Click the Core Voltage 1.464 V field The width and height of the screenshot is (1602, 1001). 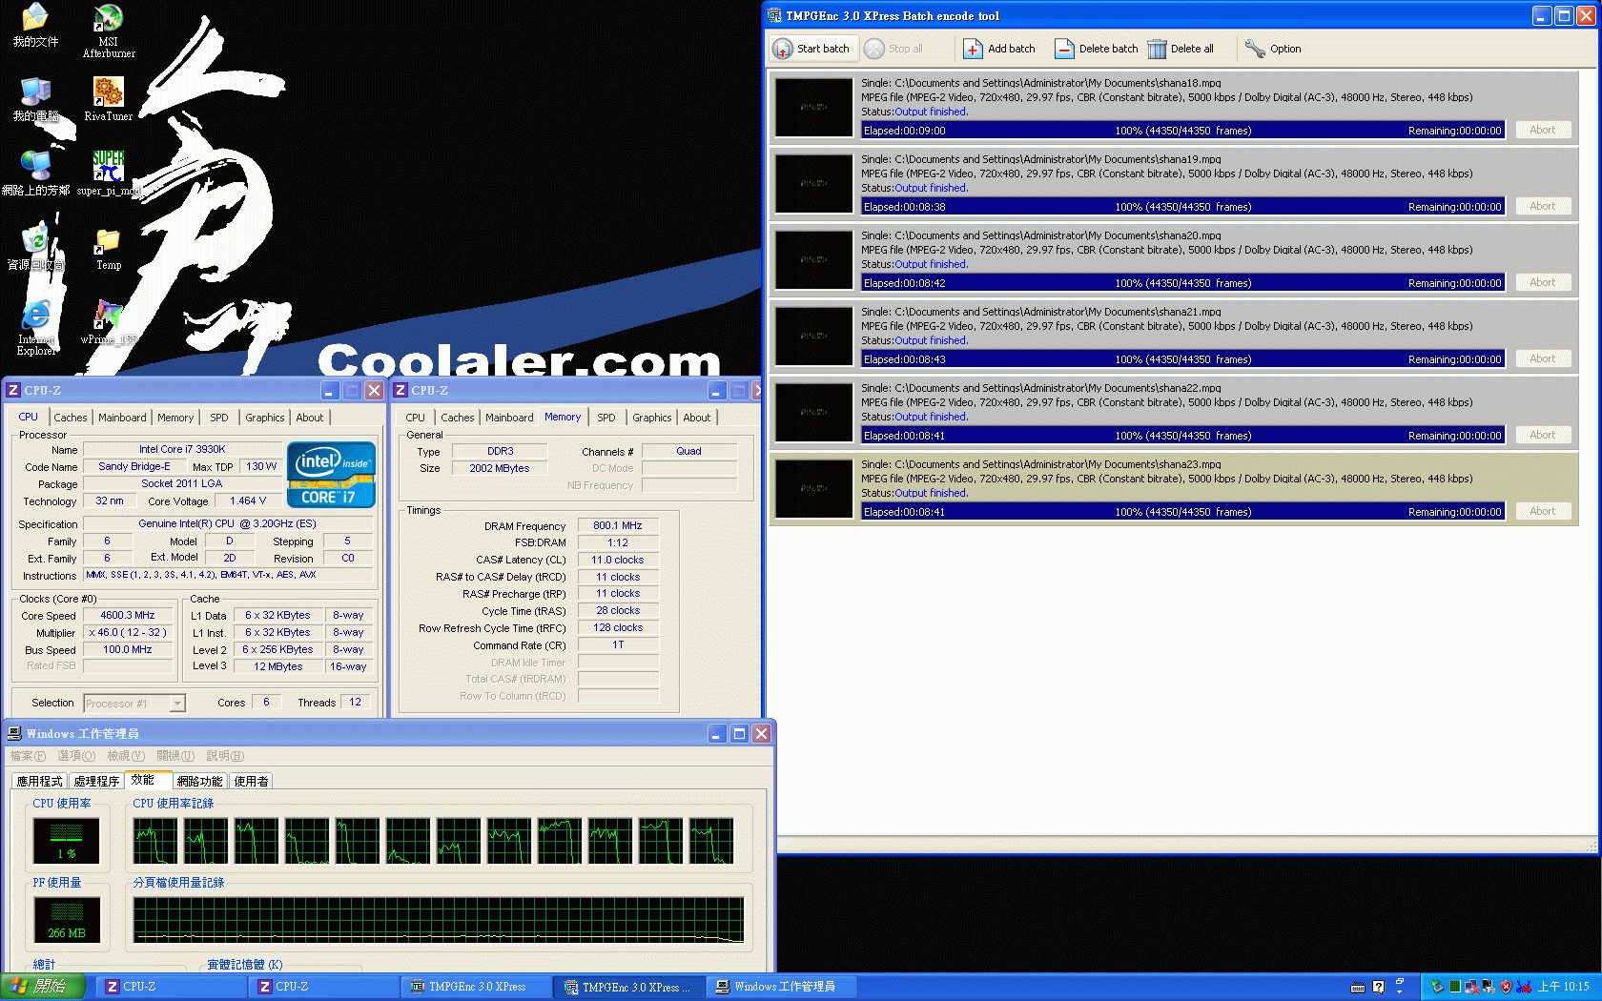248,500
